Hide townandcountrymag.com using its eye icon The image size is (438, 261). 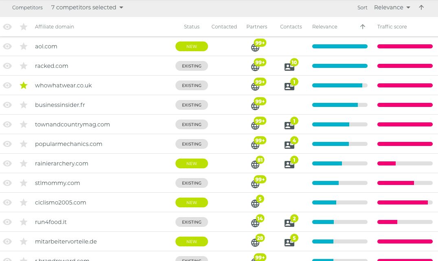(x=7, y=124)
